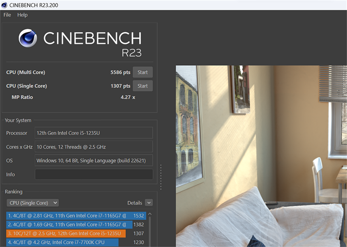The image size is (347, 247).
Task: Click the CPU (Multi Core) label
Action: coord(26,72)
